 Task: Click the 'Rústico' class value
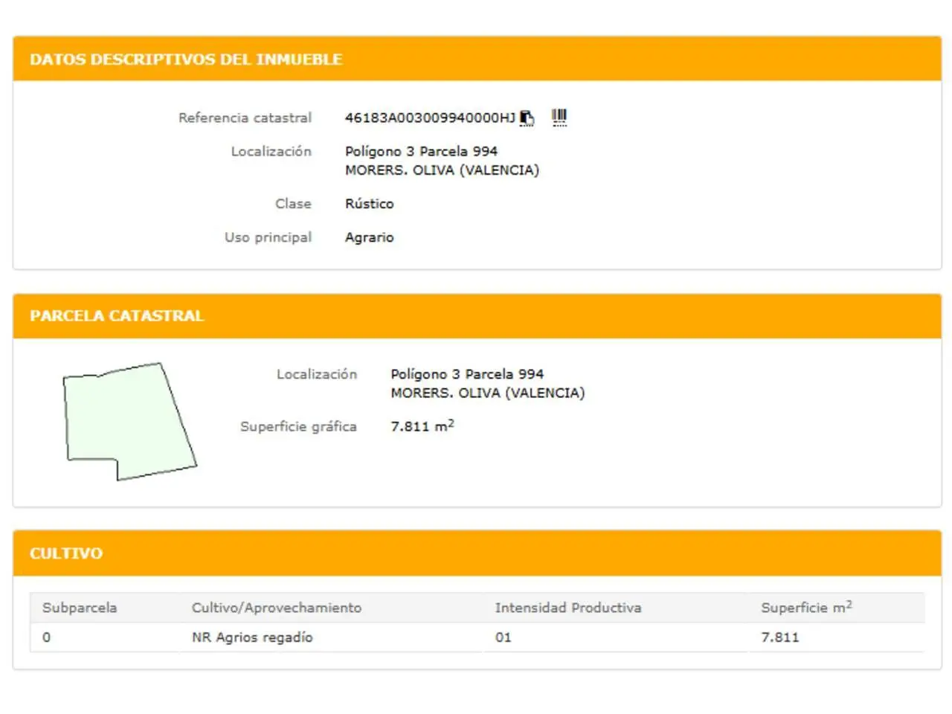370,204
